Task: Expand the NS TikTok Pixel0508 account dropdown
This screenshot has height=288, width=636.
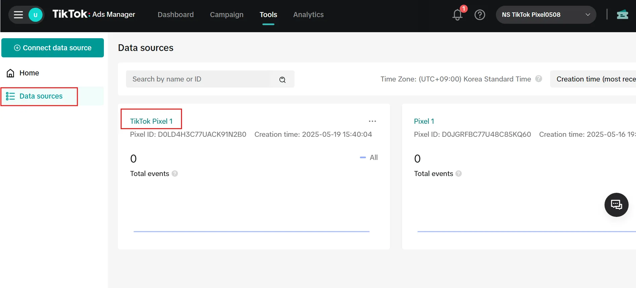Action: coord(546,15)
